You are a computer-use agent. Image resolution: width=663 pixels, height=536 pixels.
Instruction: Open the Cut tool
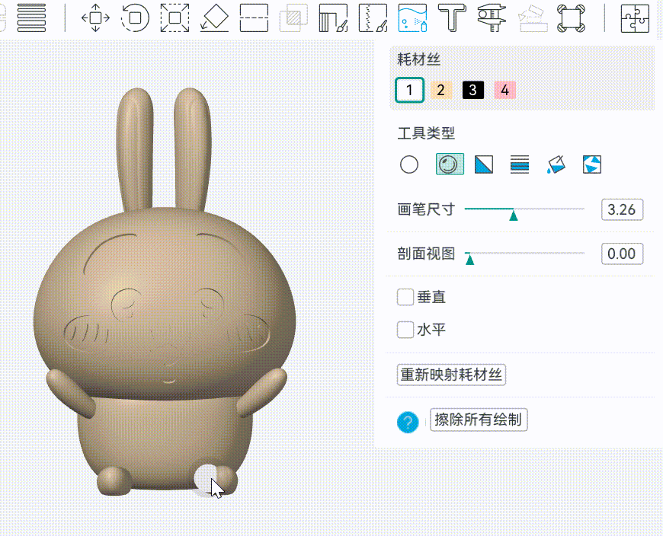(254, 18)
